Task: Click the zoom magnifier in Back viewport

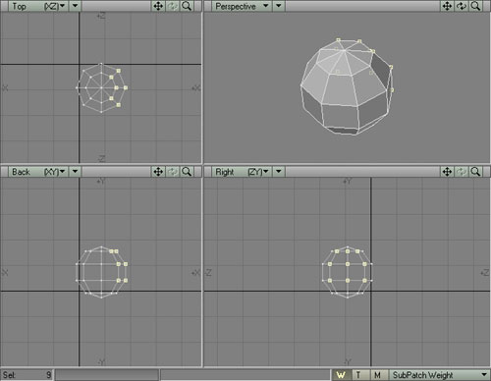Action: click(187, 172)
